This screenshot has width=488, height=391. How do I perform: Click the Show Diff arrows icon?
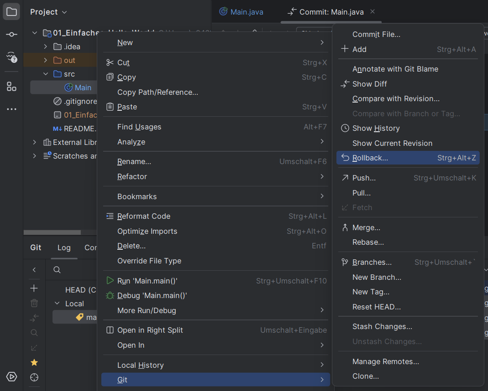[345, 84]
